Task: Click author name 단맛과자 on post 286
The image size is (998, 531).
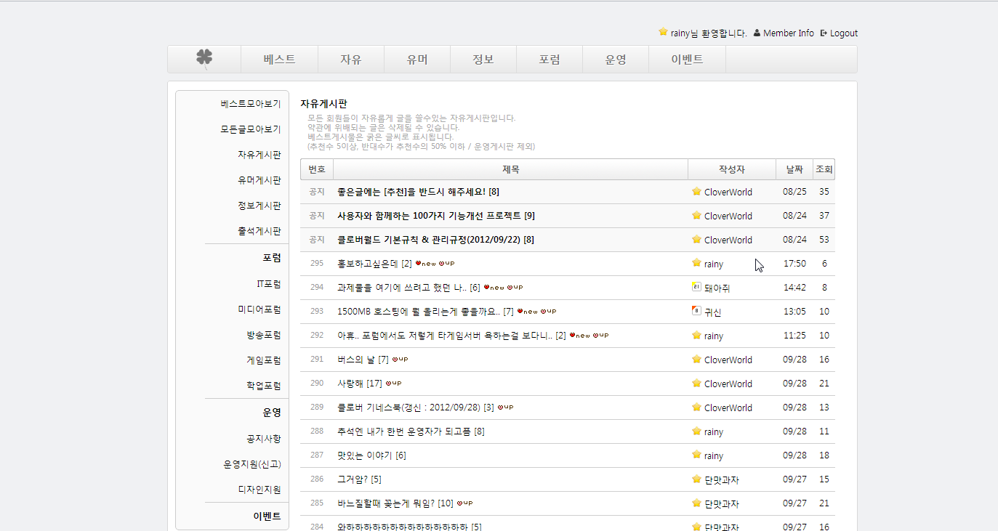Action: coord(722,479)
